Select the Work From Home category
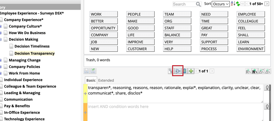275x121 pixels. point(24,73)
